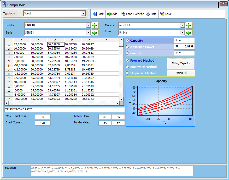
Task: Expand the Serie combo box
Action: 89,32
